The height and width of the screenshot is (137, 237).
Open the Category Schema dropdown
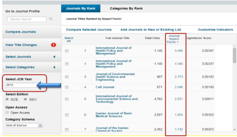(x=24, y=125)
